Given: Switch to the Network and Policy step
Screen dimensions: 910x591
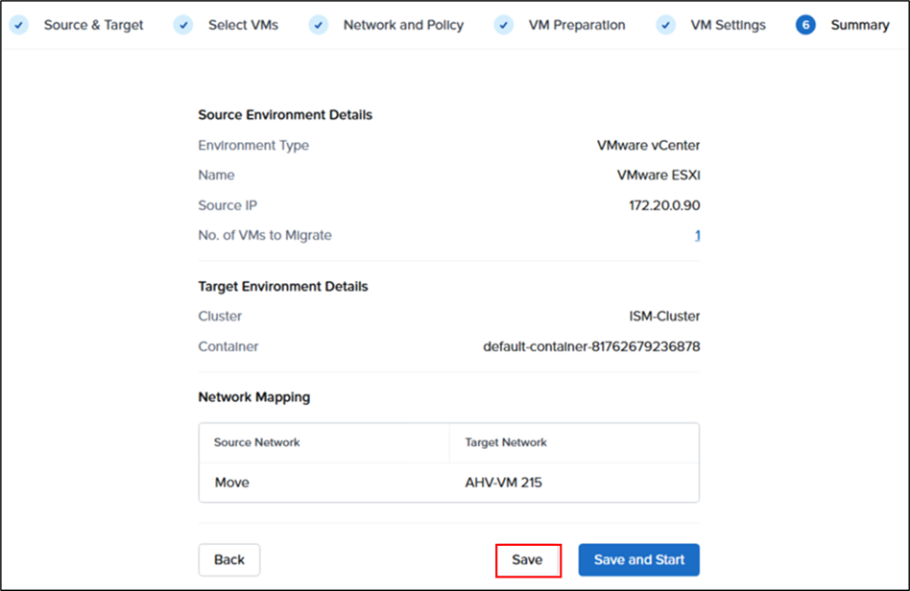Looking at the screenshot, I should point(403,25).
